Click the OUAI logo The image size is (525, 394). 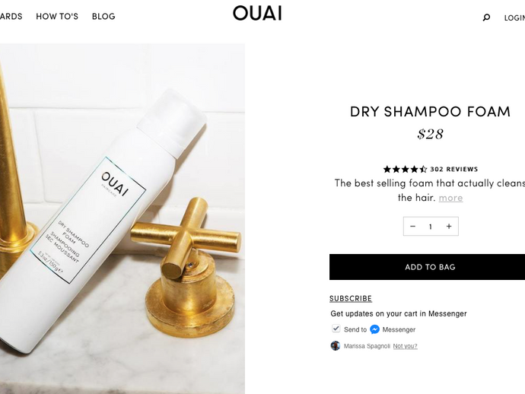pos(257,13)
